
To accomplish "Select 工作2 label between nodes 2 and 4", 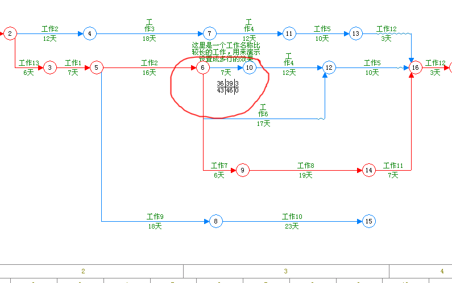I will (x=50, y=29).
